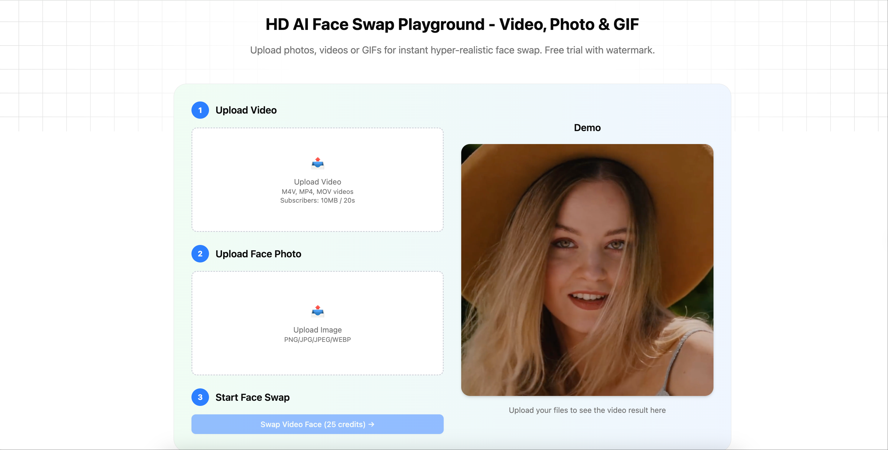Click the arrow icon inside the Swap Video Face button
888x450 pixels.
click(371, 424)
